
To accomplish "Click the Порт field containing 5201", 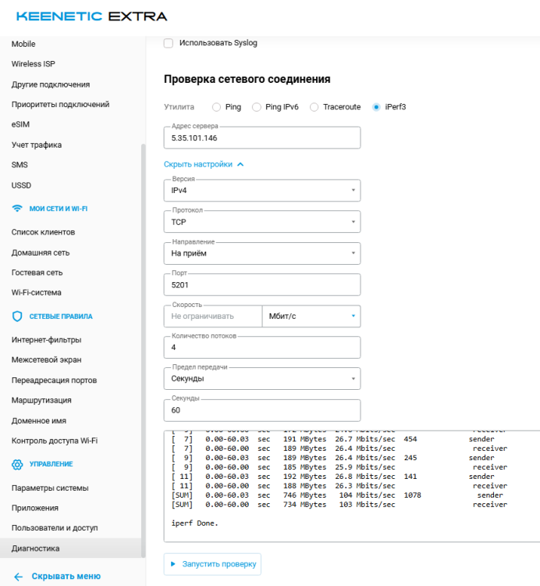I will point(262,284).
